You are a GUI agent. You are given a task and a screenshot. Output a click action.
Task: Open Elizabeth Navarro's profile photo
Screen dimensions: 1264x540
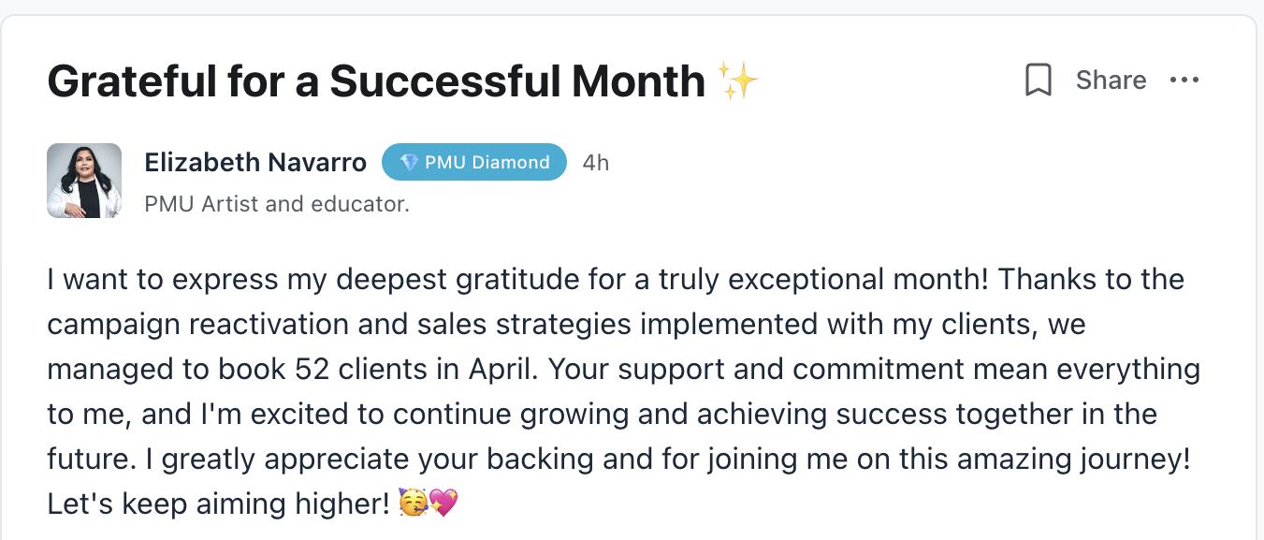[x=84, y=181]
